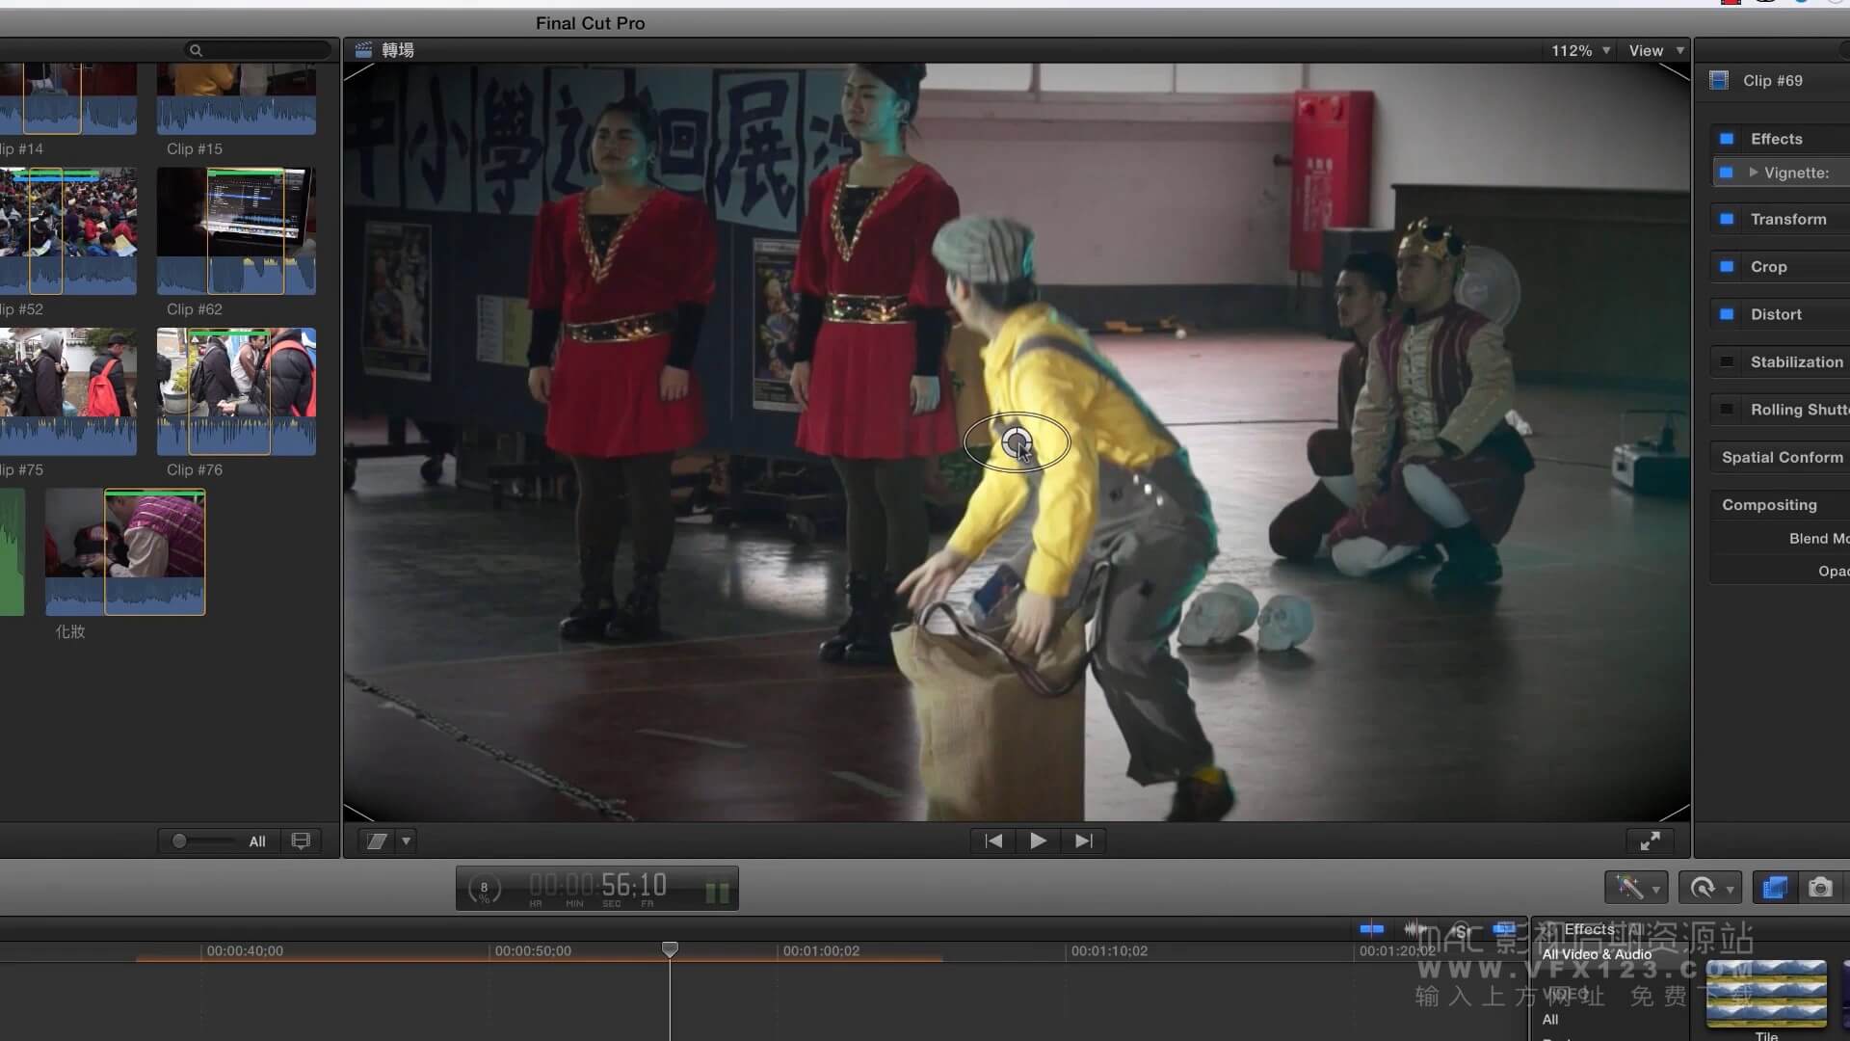The image size is (1850, 1041).
Task: Click the project clapperboard icon beside 轉場
Action: [363, 50]
